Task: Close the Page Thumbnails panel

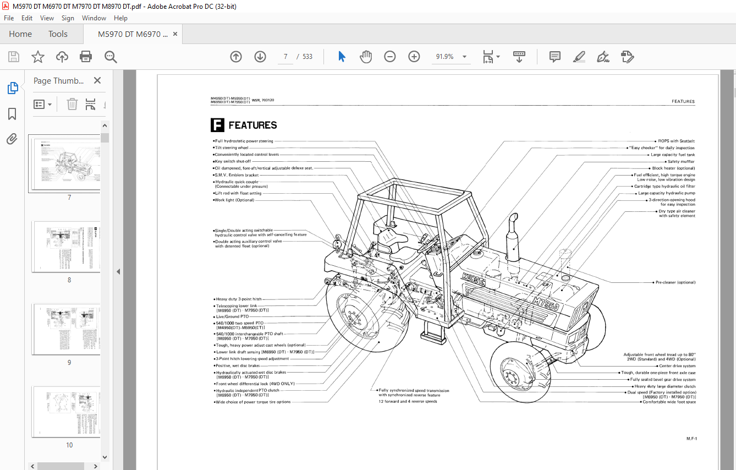Action: coord(97,80)
